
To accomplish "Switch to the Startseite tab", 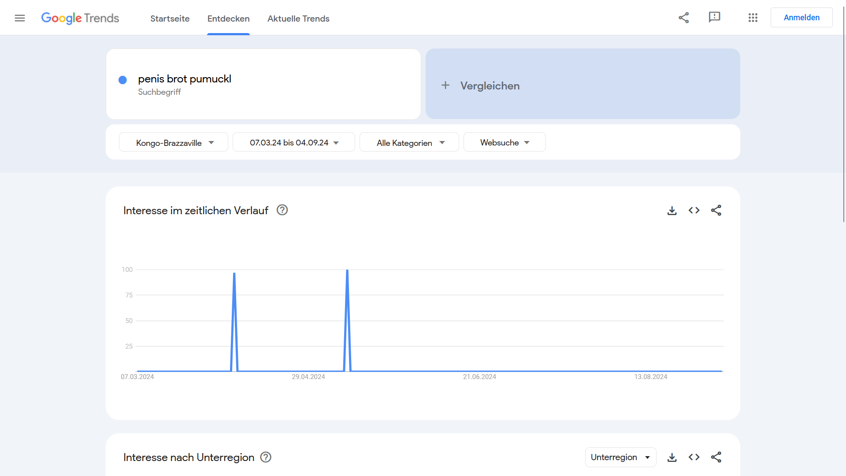I will click(170, 19).
